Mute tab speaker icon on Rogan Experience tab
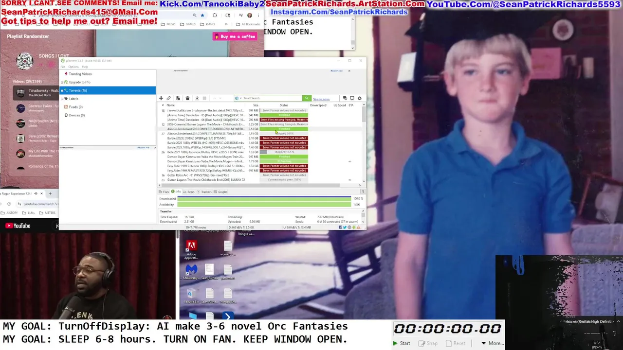This screenshot has width=623, height=350. [36, 193]
